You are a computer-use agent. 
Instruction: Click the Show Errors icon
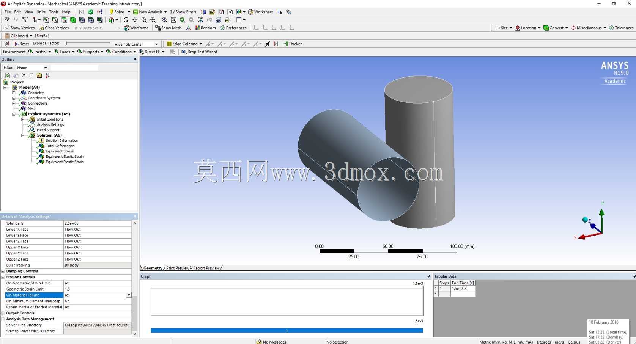click(183, 12)
